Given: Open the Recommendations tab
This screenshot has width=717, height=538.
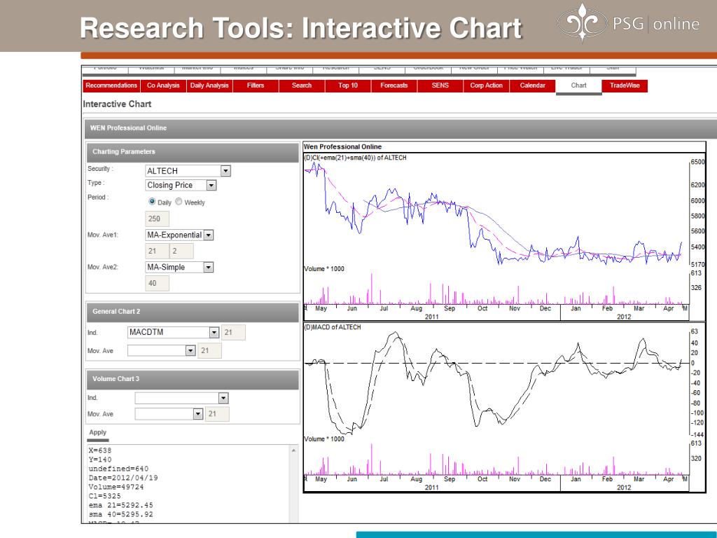Looking at the screenshot, I should click(x=111, y=85).
